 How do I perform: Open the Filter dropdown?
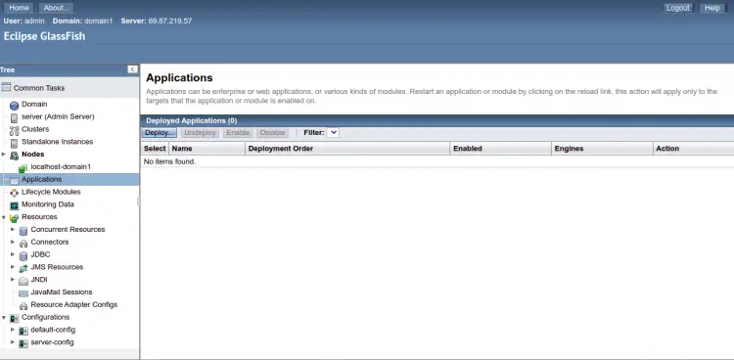[x=333, y=132]
